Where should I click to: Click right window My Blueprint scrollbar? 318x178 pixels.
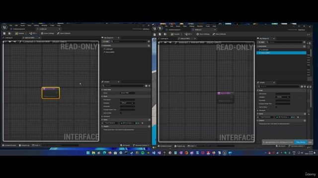tap(311, 53)
